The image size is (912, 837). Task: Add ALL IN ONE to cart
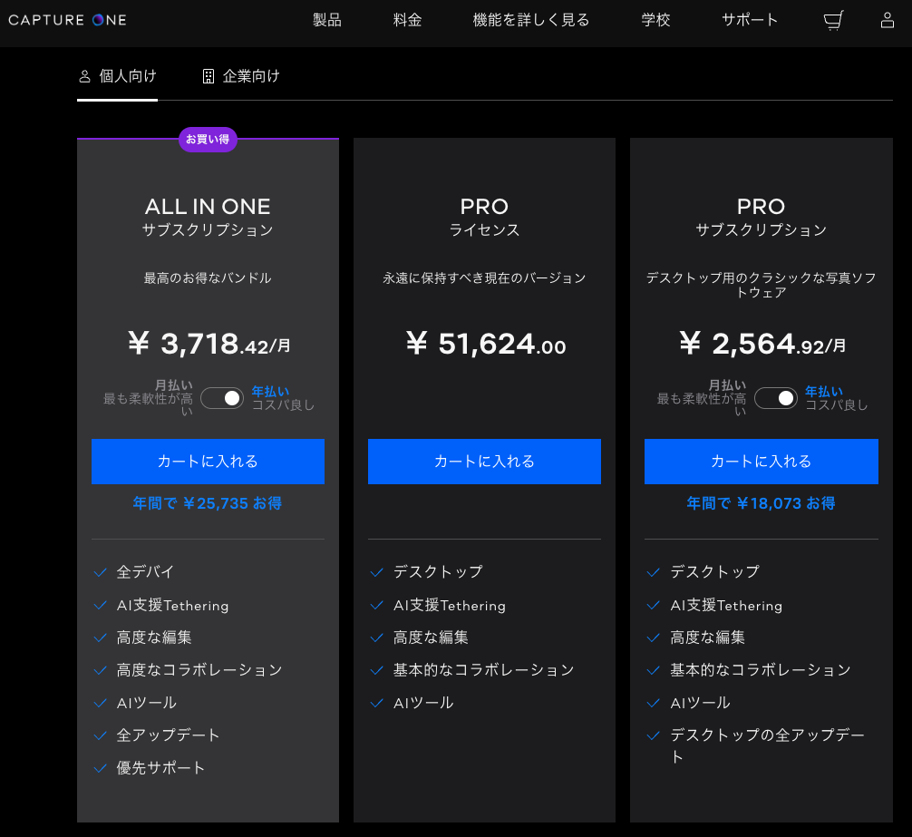pyautogui.click(x=208, y=462)
